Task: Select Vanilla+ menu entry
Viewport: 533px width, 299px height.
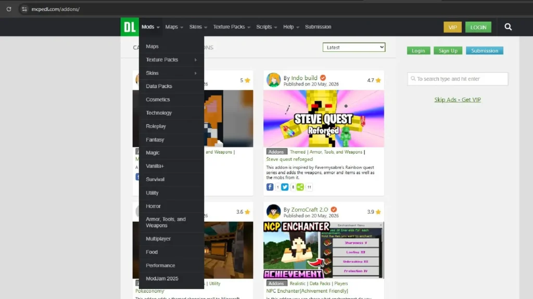Action: pos(171,166)
